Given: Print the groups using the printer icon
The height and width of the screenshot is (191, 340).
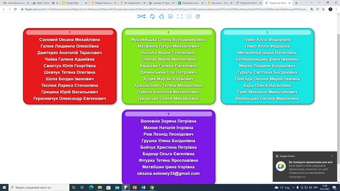Looking at the screenshot, I should (x=170, y=16).
